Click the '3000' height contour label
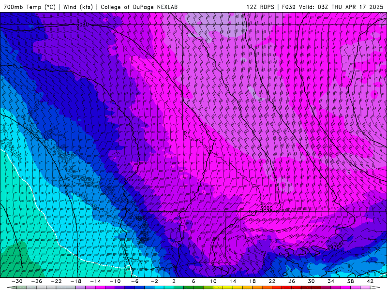Screen dimensions: 387x290 point(267,208)
